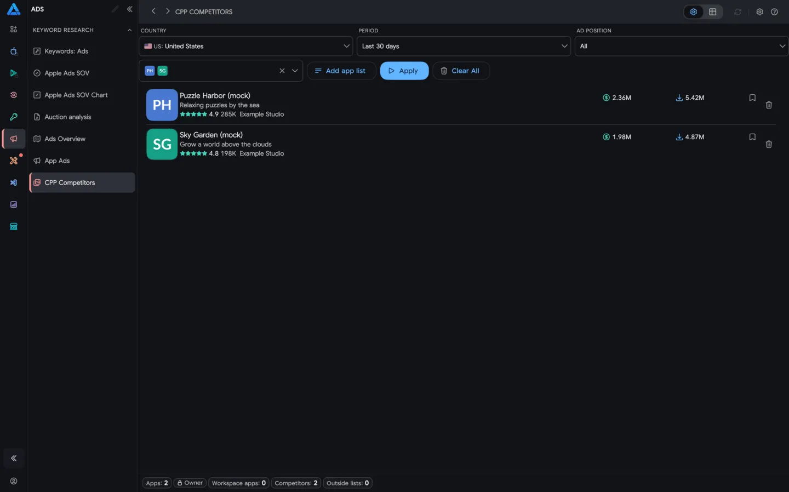Image resolution: width=789 pixels, height=492 pixels.
Task: Click the 5.42M downloads value
Action: (x=694, y=98)
